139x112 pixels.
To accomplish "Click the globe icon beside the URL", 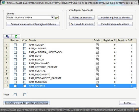I will [4, 3].
